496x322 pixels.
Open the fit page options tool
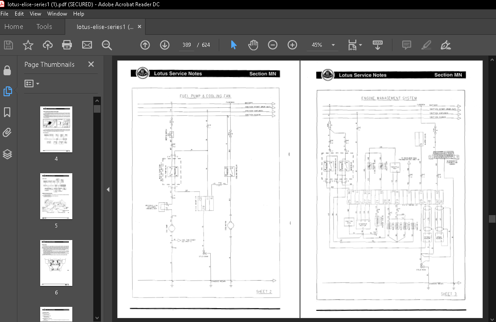[x=354, y=45]
